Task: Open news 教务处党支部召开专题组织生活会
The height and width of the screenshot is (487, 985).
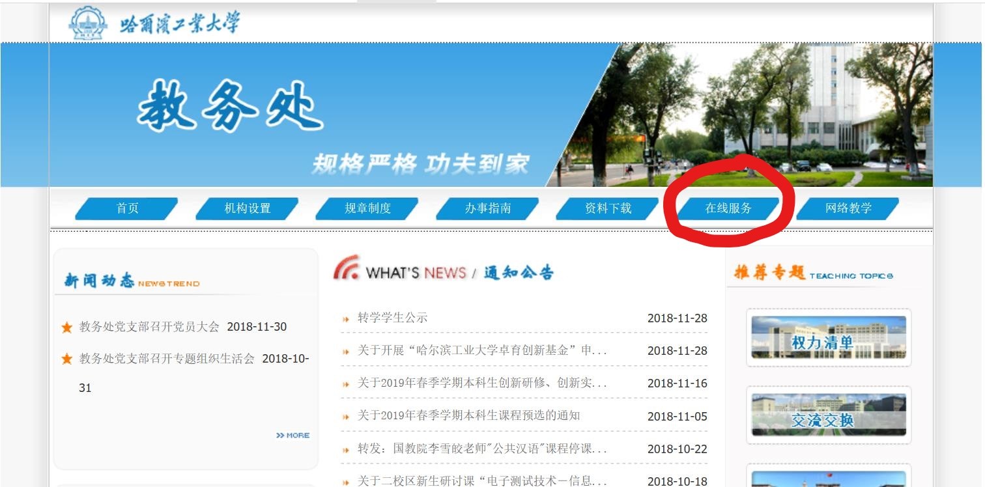Action: [x=167, y=358]
